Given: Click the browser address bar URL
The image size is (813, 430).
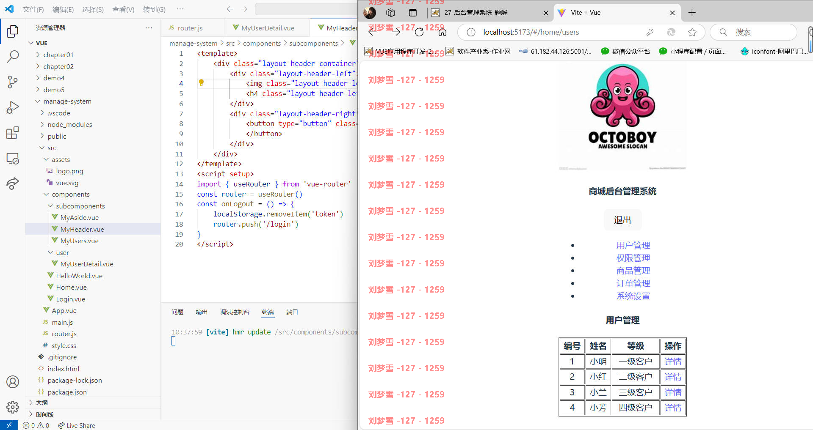Looking at the screenshot, I should click(531, 32).
